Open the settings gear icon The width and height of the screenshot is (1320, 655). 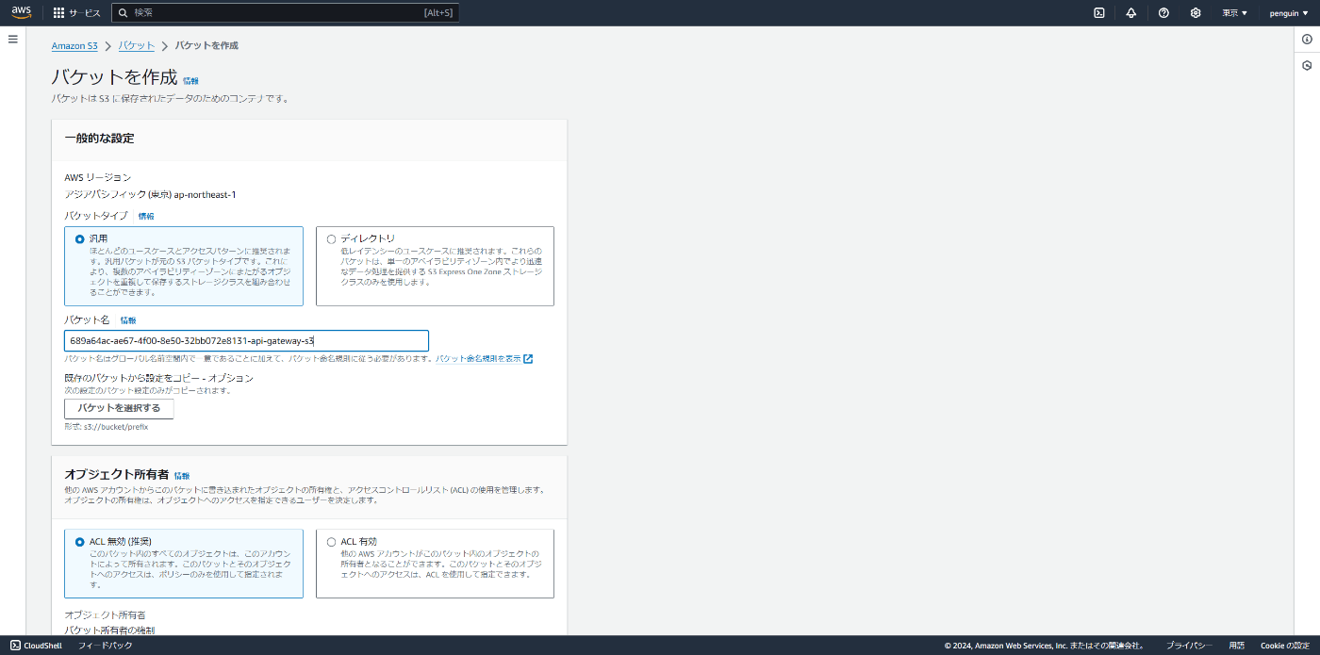1196,13
